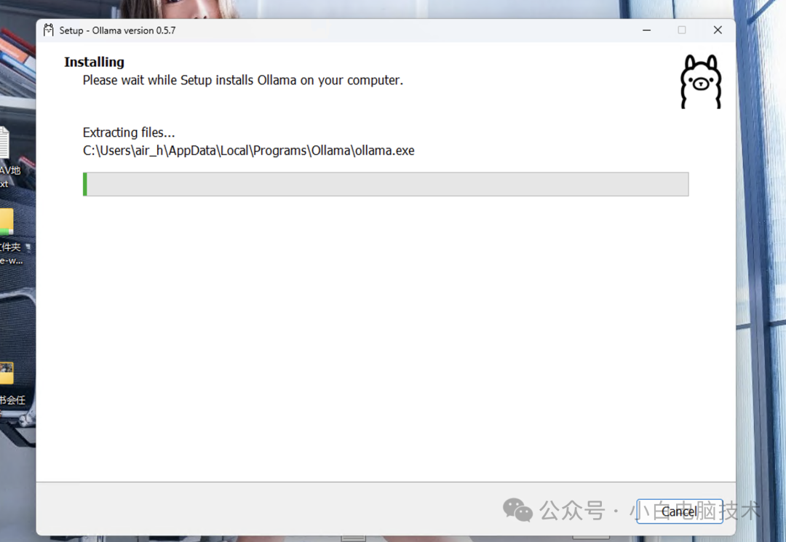The width and height of the screenshot is (786, 542).
Task: Click the ollama.exe extraction path text
Action: [249, 151]
